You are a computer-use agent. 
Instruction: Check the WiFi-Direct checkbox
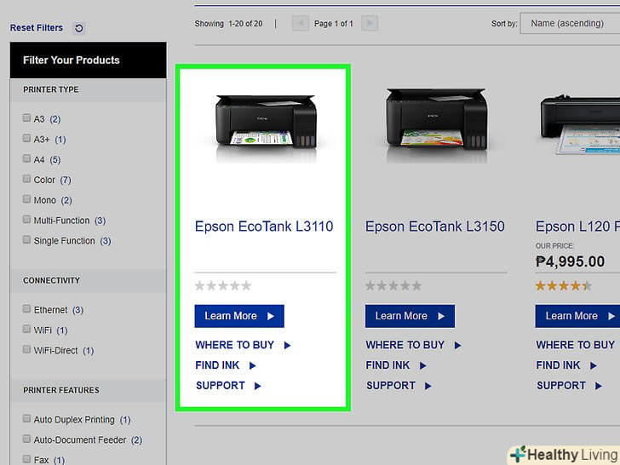(26, 349)
